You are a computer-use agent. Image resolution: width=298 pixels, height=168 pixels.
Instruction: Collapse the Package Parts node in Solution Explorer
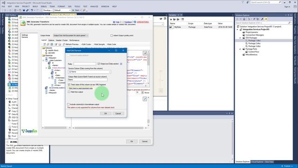[x=240, y=49]
